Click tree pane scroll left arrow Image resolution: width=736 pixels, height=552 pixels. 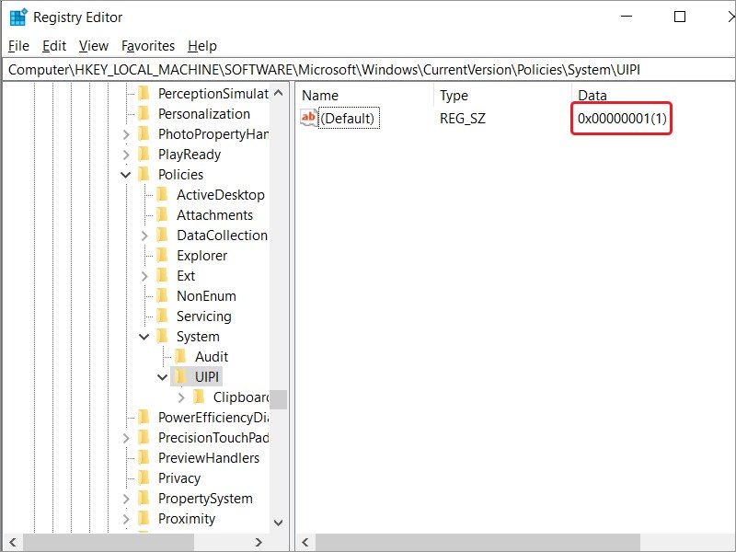click(x=13, y=542)
